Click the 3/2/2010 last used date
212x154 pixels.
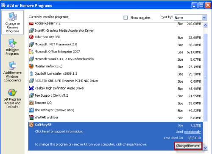[x=194, y=138]
